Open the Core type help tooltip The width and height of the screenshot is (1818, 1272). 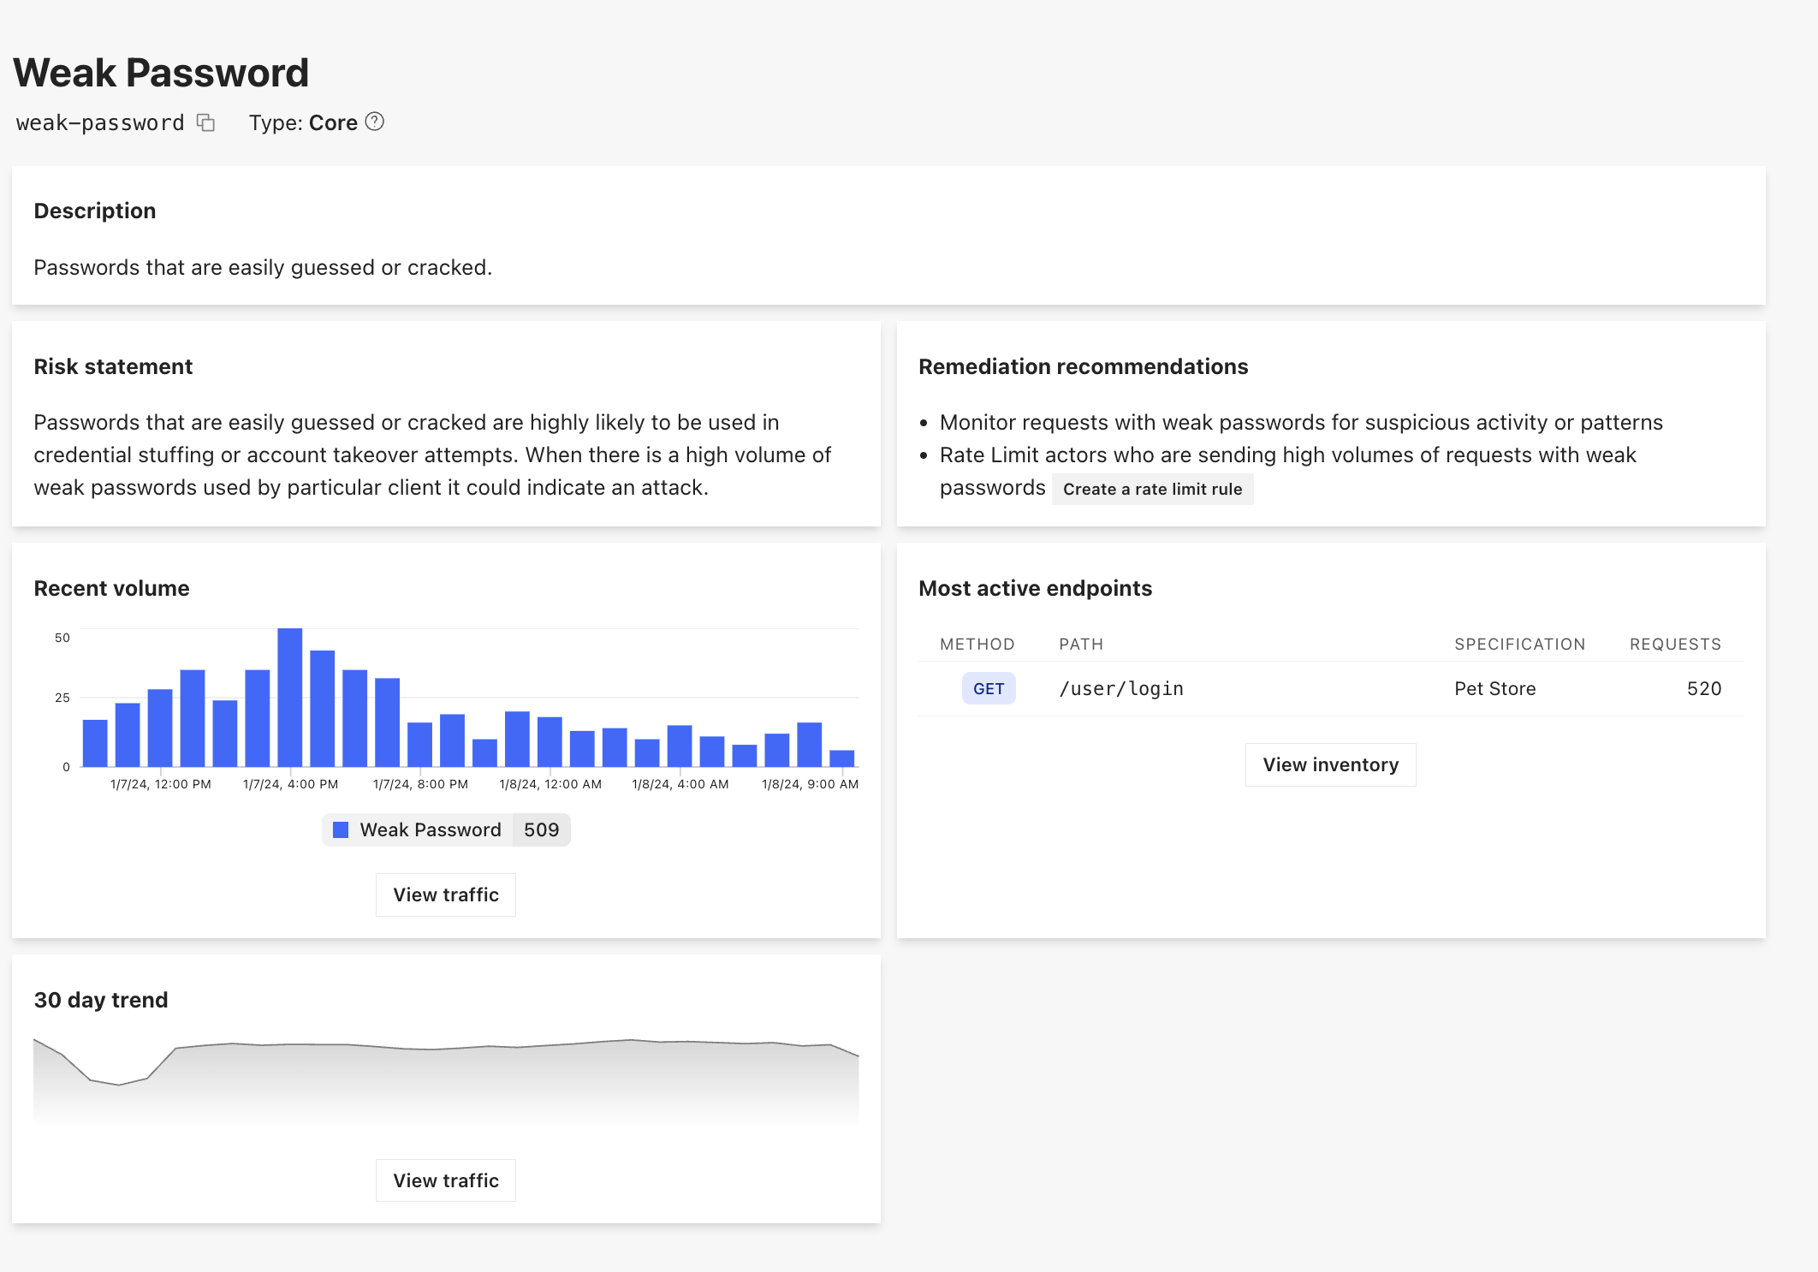click(375, 122)
